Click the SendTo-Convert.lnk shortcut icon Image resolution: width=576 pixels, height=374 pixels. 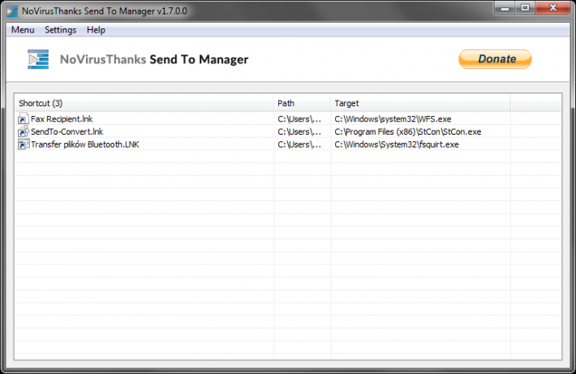coord(24,131)
